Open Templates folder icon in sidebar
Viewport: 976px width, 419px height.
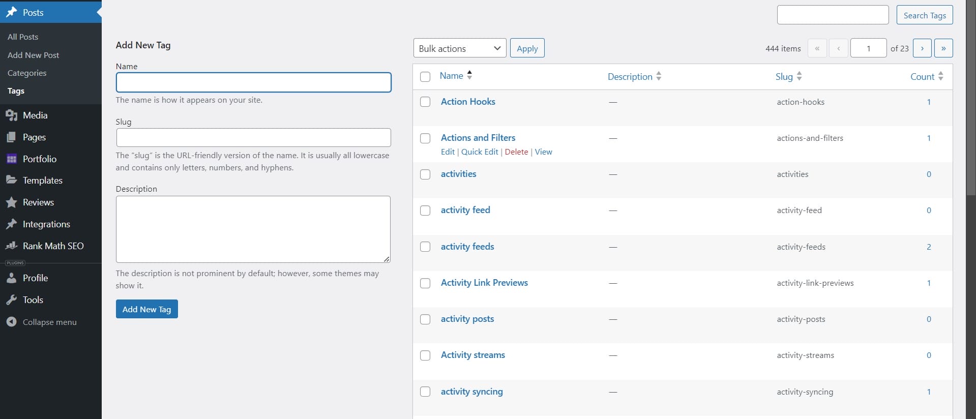pyautogui.click(x=11, y=180)
